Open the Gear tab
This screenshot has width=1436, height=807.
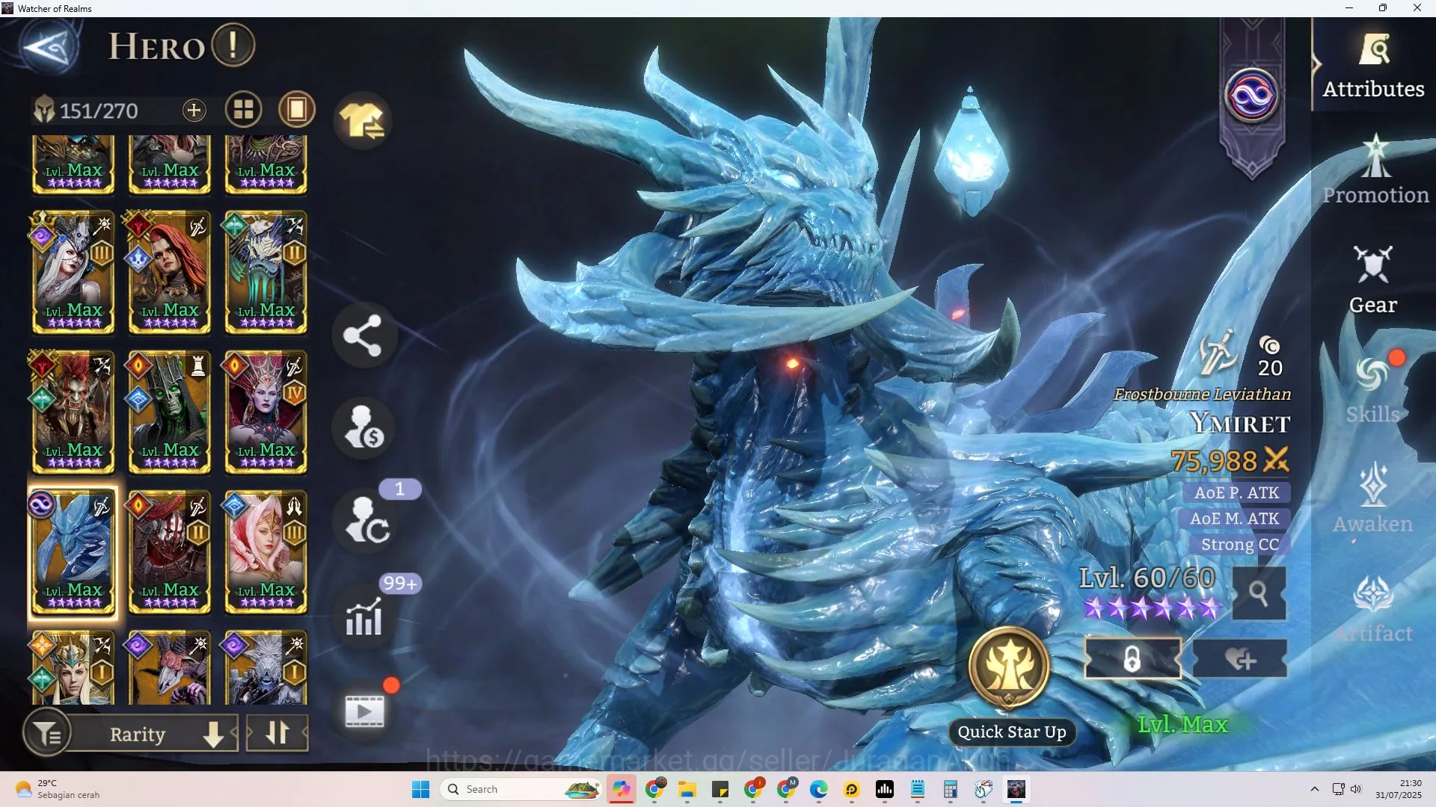click(x=1373, y=281)
